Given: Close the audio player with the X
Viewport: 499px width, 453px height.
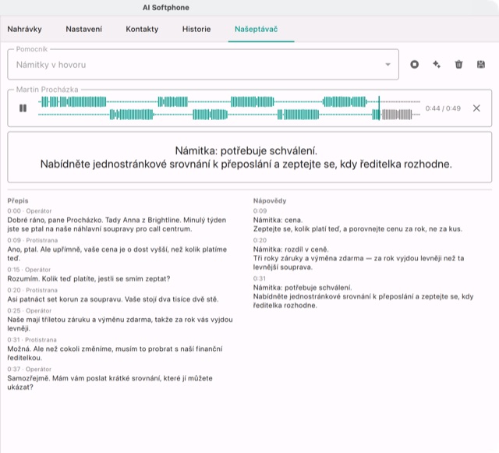Looking at the screenshot, I should point(476,108).
